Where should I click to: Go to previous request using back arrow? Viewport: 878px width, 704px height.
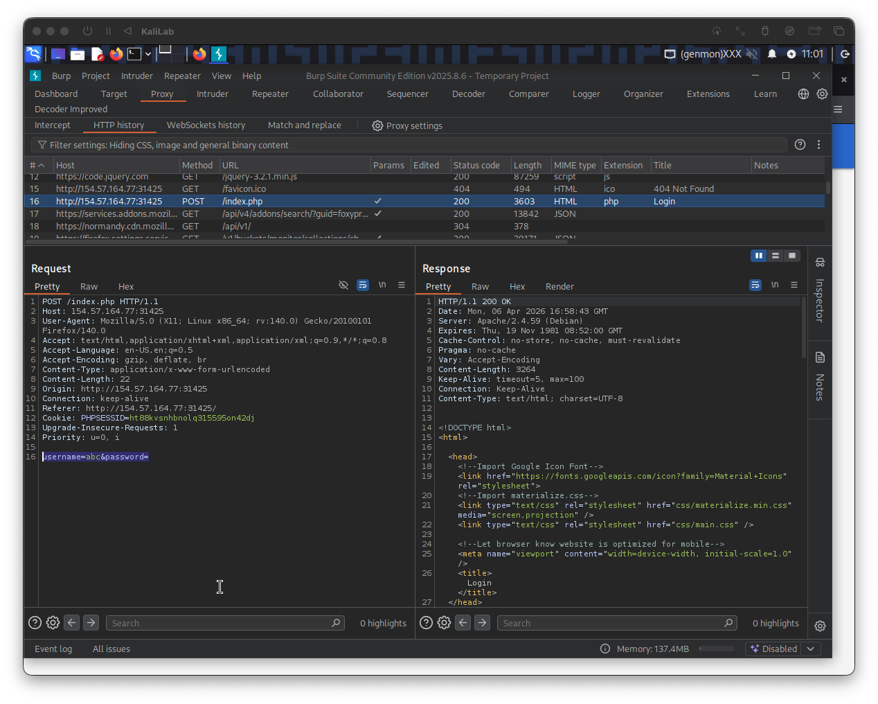click(x=72, y=623)
